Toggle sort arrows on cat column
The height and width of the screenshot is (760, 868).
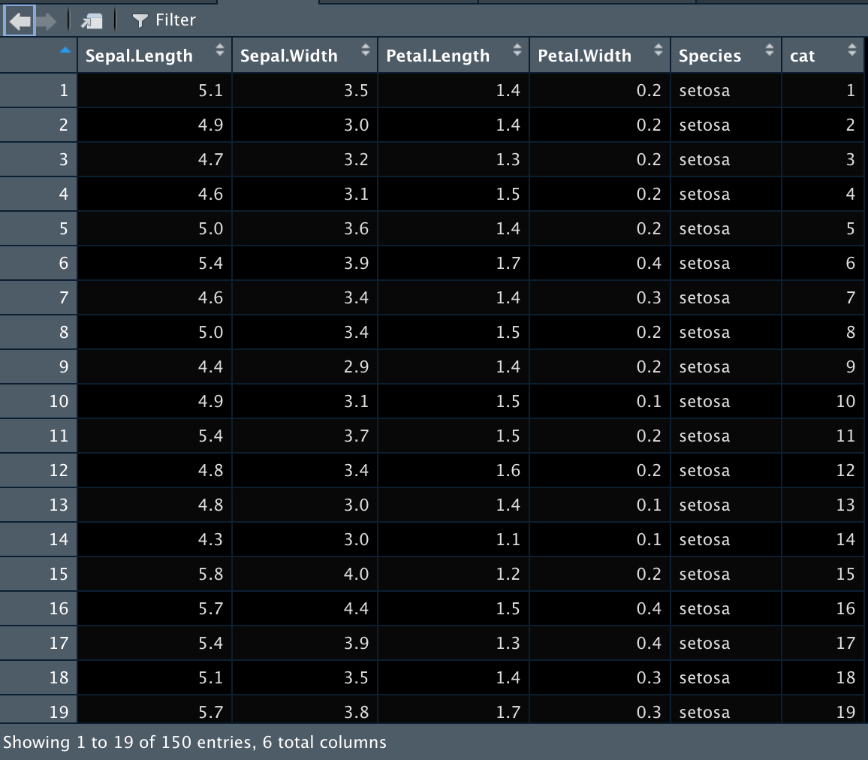click(x=852, y=50)
